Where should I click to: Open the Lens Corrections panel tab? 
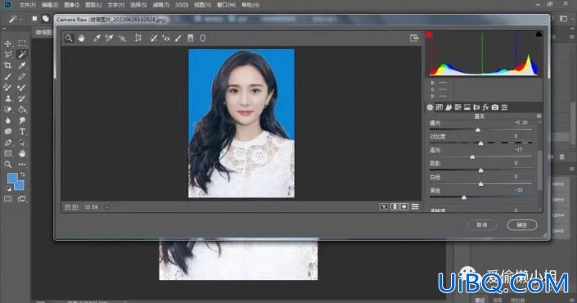[x=476, y=107]
